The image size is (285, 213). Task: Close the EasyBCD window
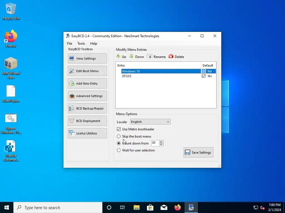215,36
